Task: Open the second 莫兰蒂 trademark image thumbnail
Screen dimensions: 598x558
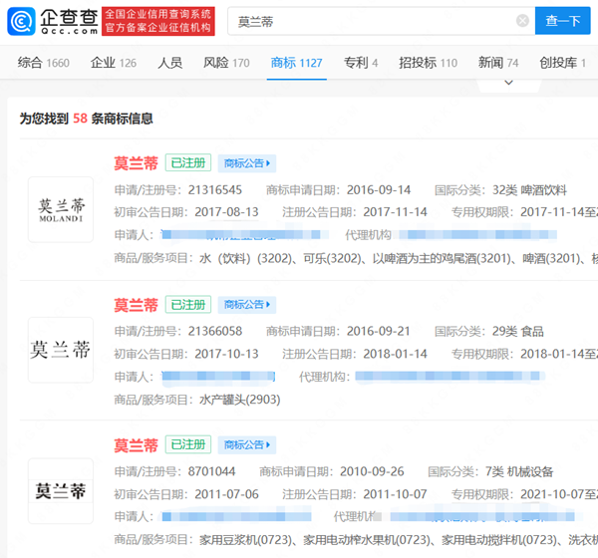Action: click(x=61, y=350)
